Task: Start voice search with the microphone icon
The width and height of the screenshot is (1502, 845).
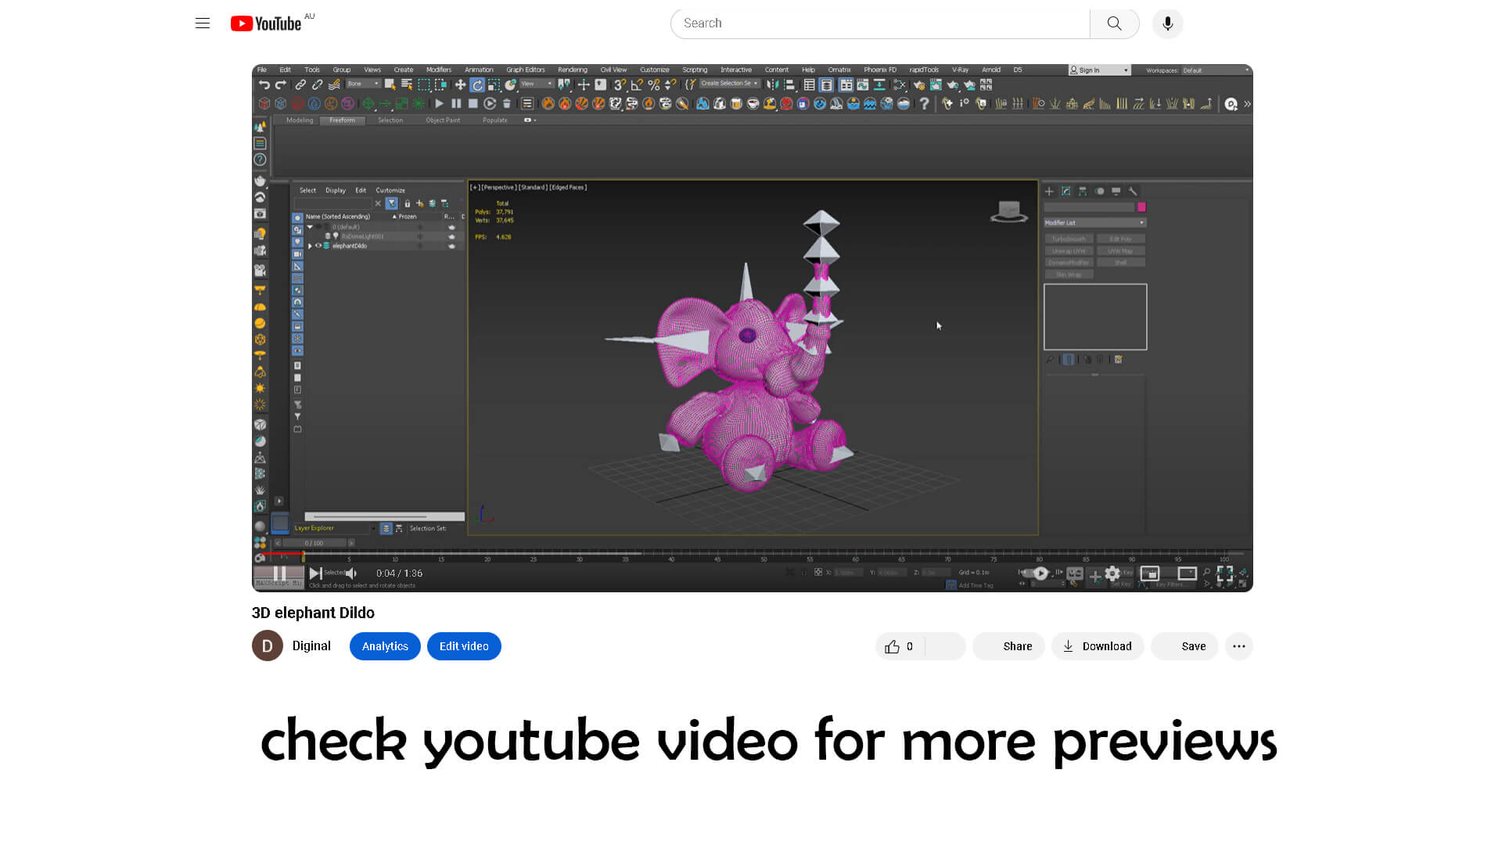Action: [x=1167, y=23]
